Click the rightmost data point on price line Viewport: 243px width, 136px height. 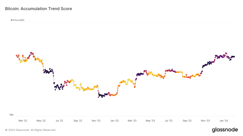[x=234, y=56]
